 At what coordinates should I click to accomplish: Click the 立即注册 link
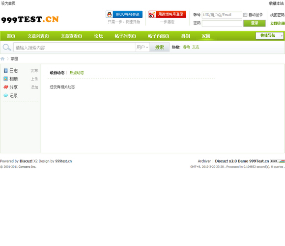277,23
